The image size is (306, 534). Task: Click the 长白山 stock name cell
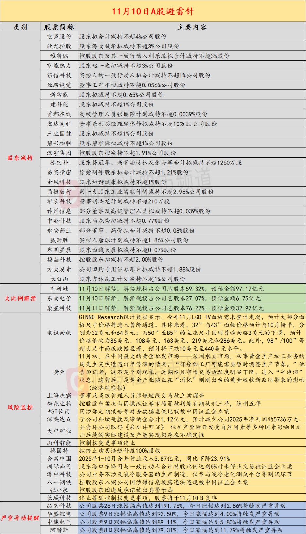click(59, 279)
